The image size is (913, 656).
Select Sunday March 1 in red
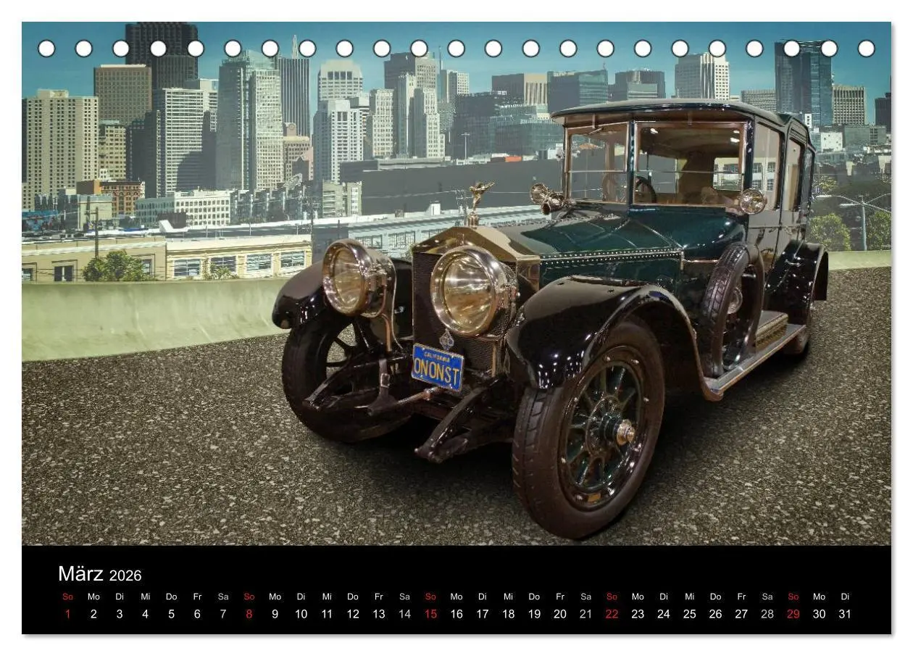tap(67, 614)
